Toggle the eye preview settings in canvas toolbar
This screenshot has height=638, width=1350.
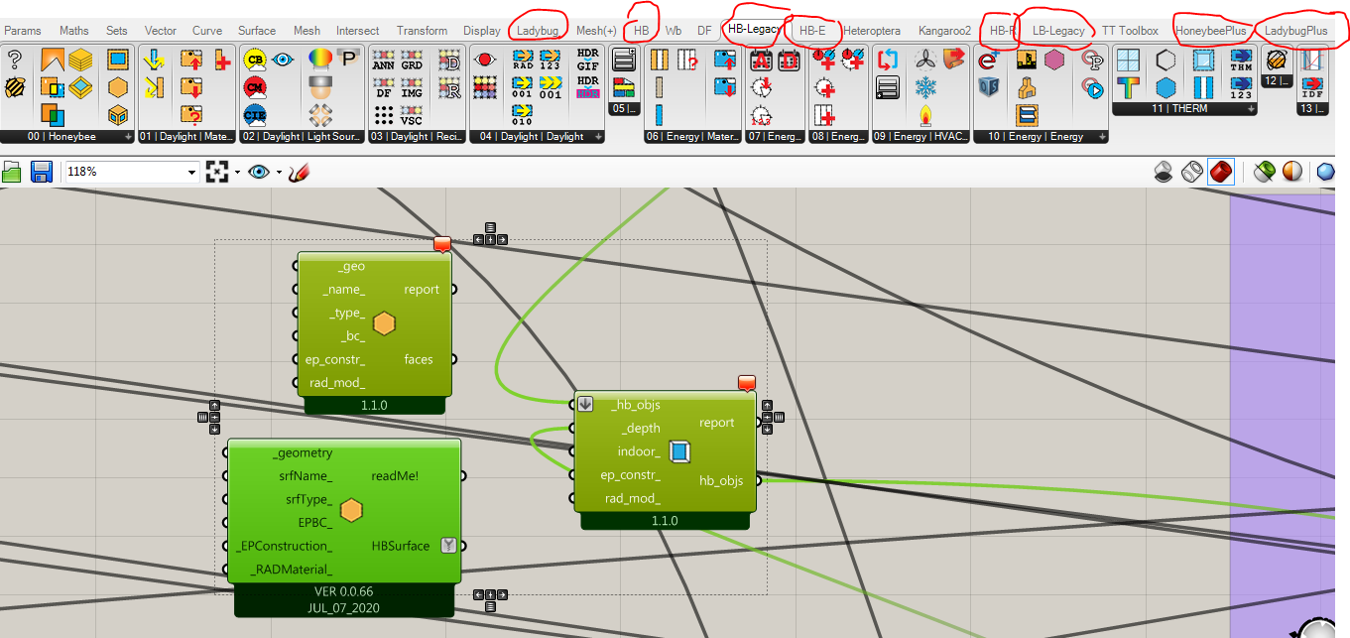[259, 172]
